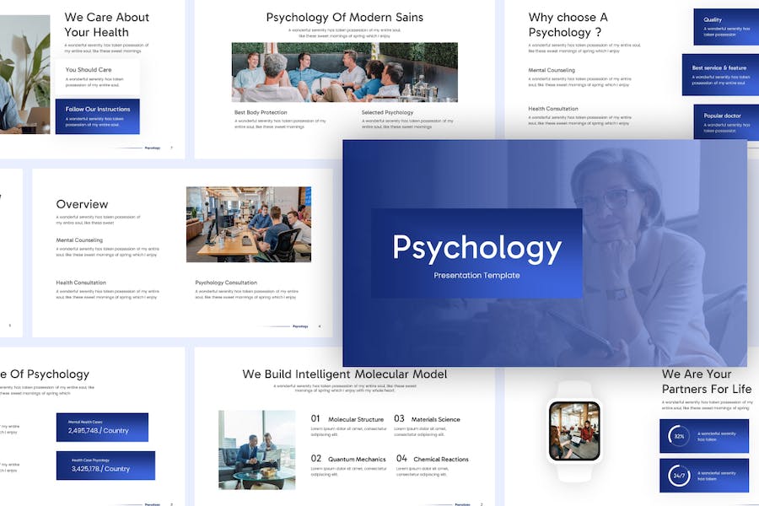Click the "Selected Psychology" label
759x506 pixels.
[x=387, y=112]
